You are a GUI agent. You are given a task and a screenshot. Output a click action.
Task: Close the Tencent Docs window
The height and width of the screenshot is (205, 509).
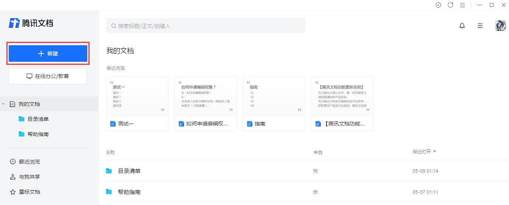tap(503, 5)
